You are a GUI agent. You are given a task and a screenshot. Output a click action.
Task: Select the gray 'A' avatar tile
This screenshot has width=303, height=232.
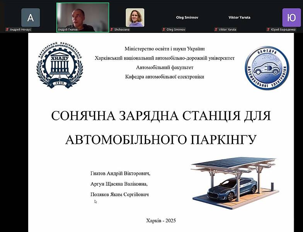click(x=31, y=17)
